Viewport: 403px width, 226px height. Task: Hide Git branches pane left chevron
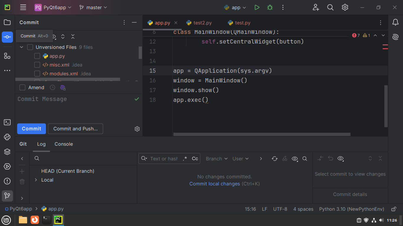point(22,159)
